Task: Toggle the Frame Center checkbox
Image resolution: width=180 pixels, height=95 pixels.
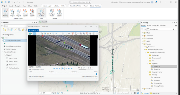Action: 7,58
